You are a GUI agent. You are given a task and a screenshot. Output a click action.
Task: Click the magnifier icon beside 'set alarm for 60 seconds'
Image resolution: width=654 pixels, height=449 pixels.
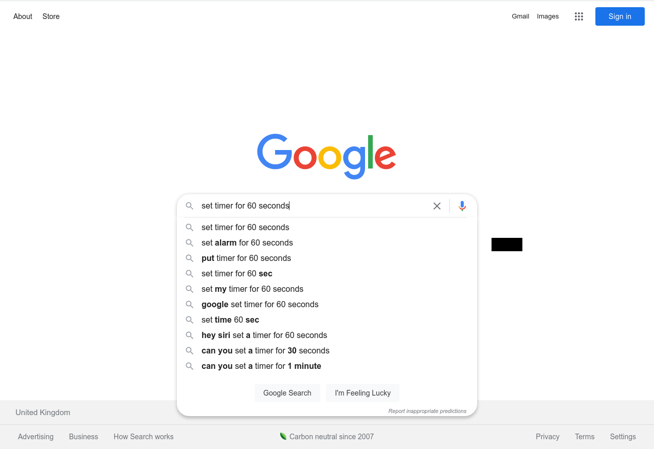coord(190,243)
